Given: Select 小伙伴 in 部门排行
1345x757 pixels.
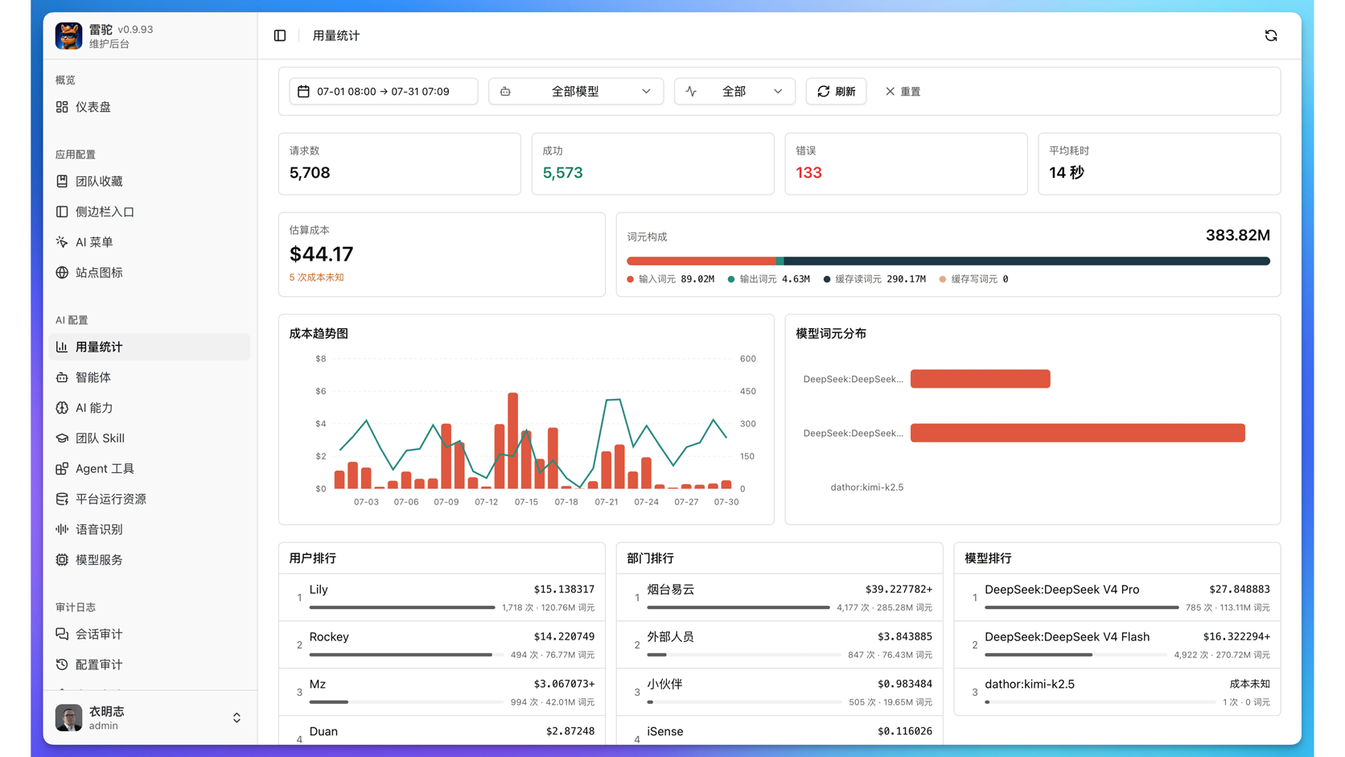Looking at the screenshot, I should pyautogui.click(x=779, y=693).
